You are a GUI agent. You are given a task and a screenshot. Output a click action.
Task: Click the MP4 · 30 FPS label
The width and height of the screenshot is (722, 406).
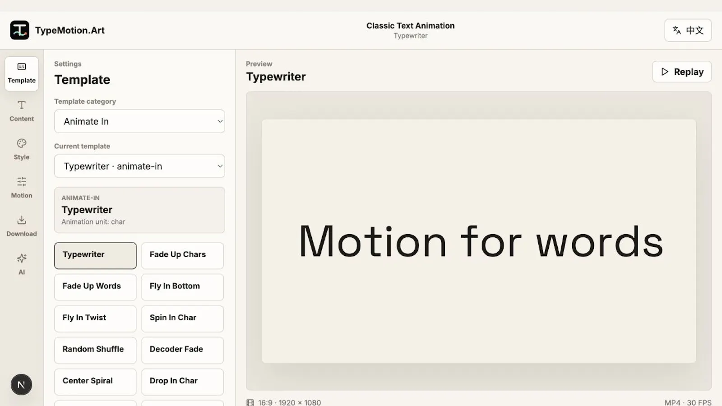(x=688, y=402)
